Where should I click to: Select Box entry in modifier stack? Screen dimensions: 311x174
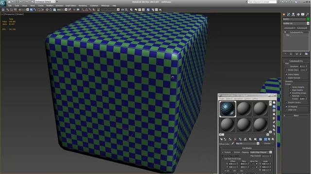(x=288, y=35)
